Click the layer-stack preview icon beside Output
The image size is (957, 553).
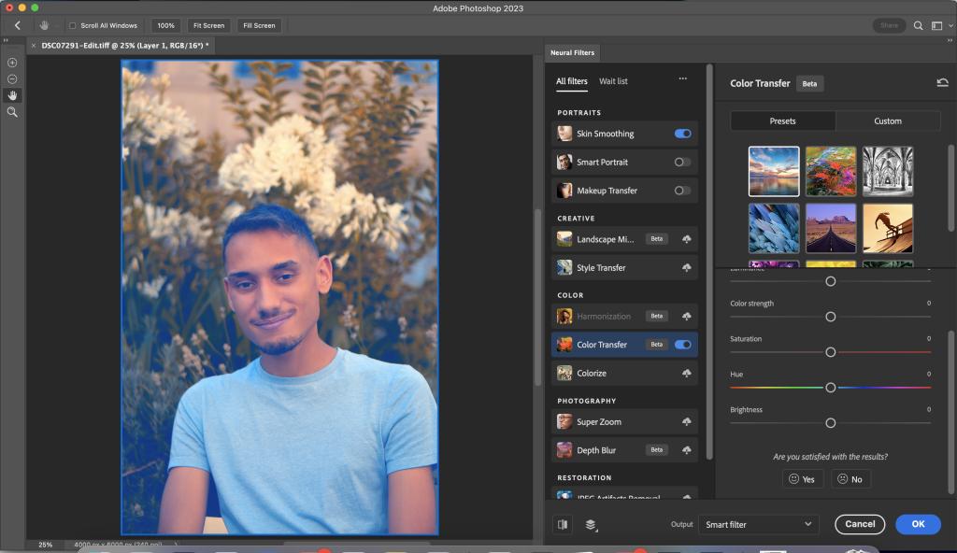[x=591, y=524]
